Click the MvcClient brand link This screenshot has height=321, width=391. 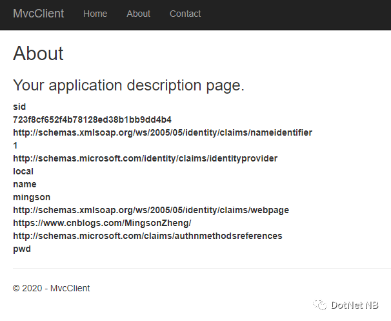click(x=39, y=14)
